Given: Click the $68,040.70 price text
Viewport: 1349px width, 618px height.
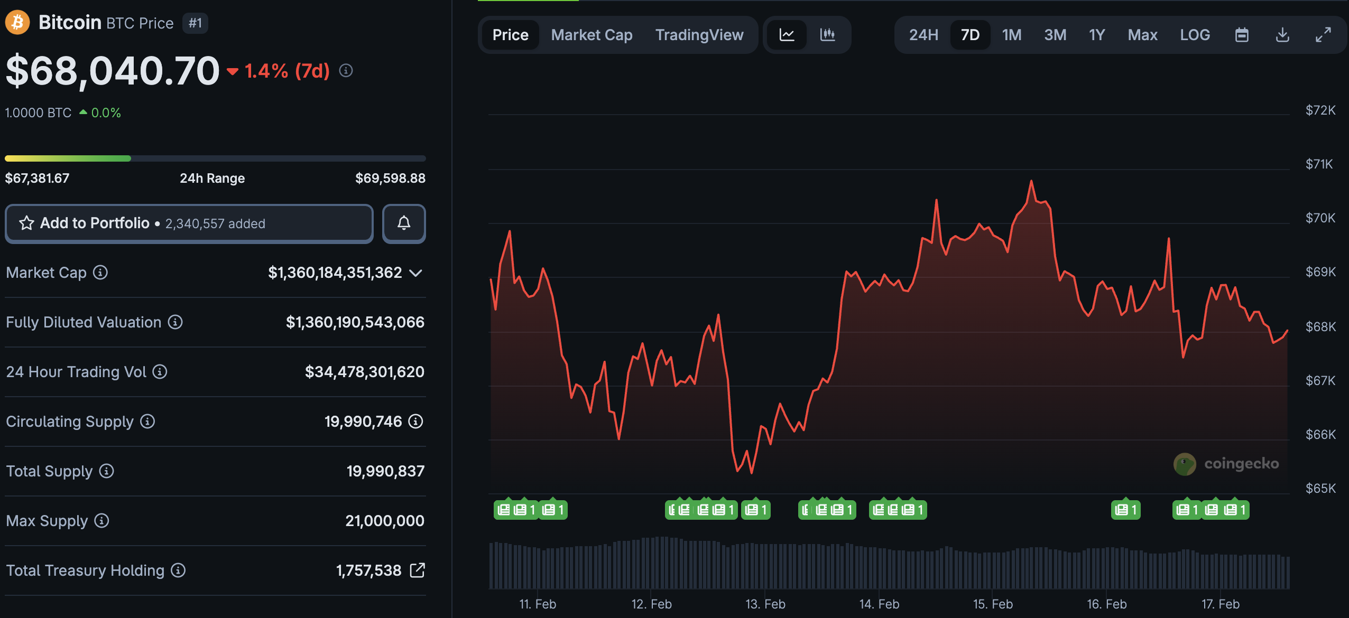Looking at the screenshot, I should point(112,70).
